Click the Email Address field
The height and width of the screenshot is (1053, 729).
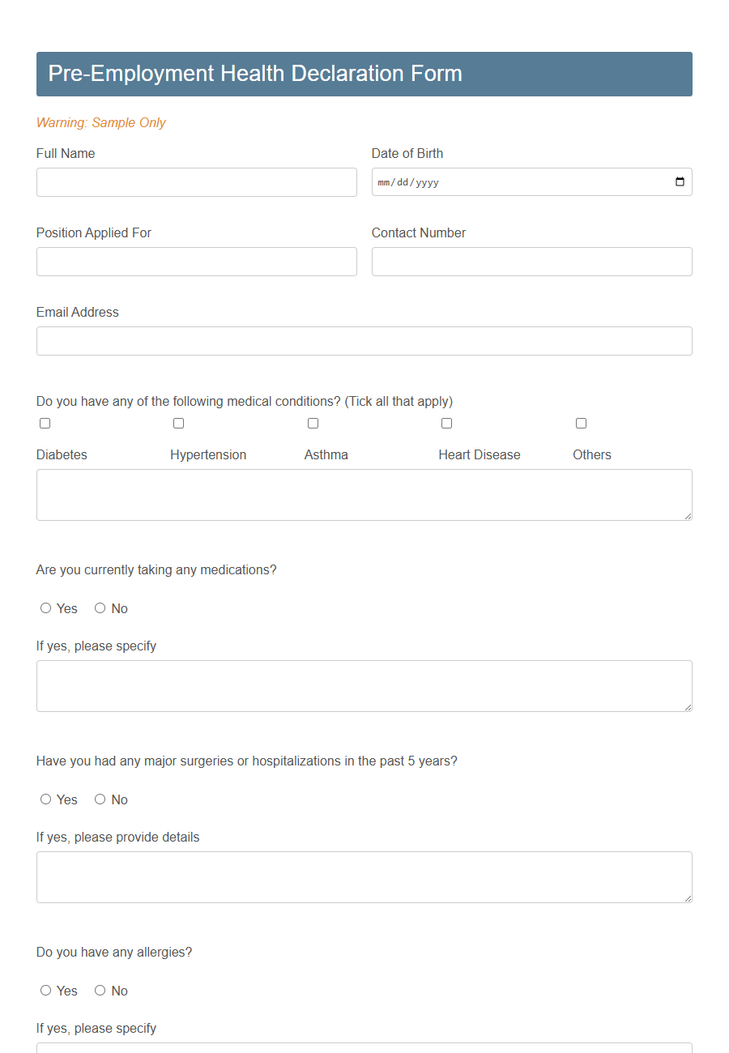364,340
